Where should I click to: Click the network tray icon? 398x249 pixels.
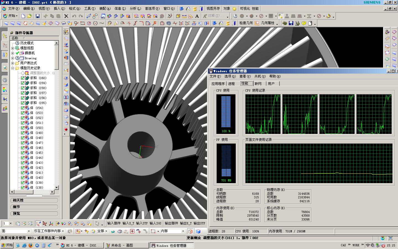point(368,245)
